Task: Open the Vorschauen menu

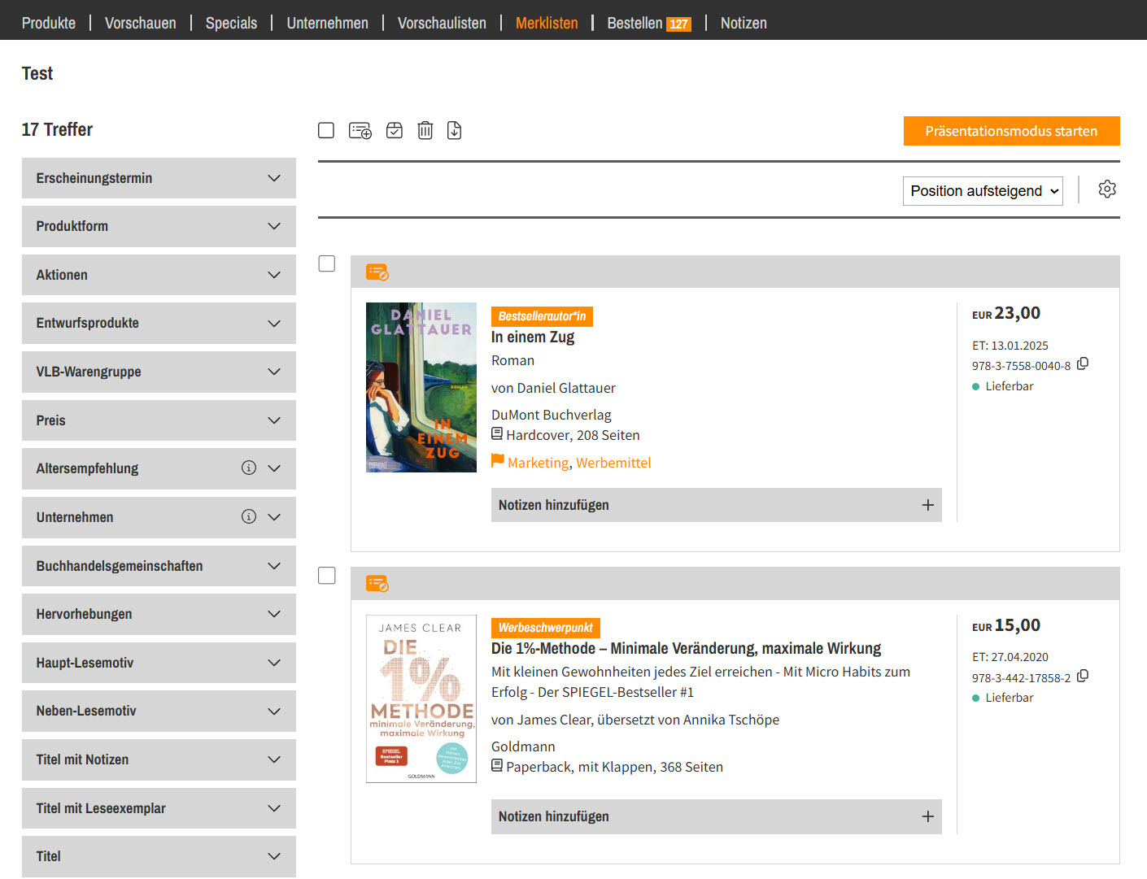Action: 141,23
